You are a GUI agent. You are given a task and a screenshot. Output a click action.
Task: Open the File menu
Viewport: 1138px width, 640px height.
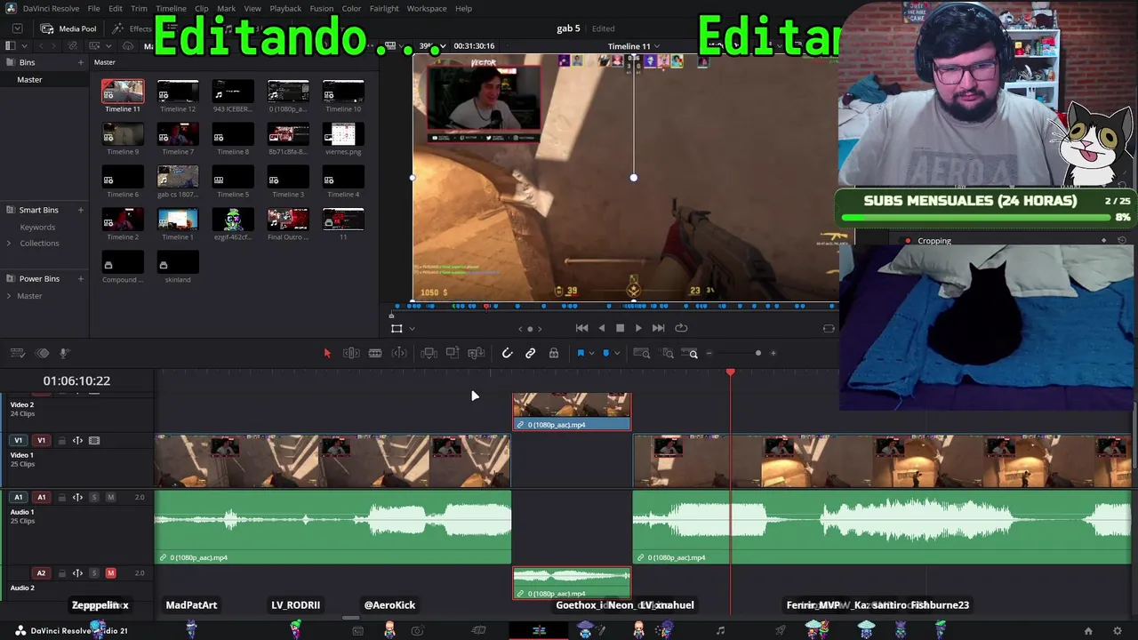93,8
